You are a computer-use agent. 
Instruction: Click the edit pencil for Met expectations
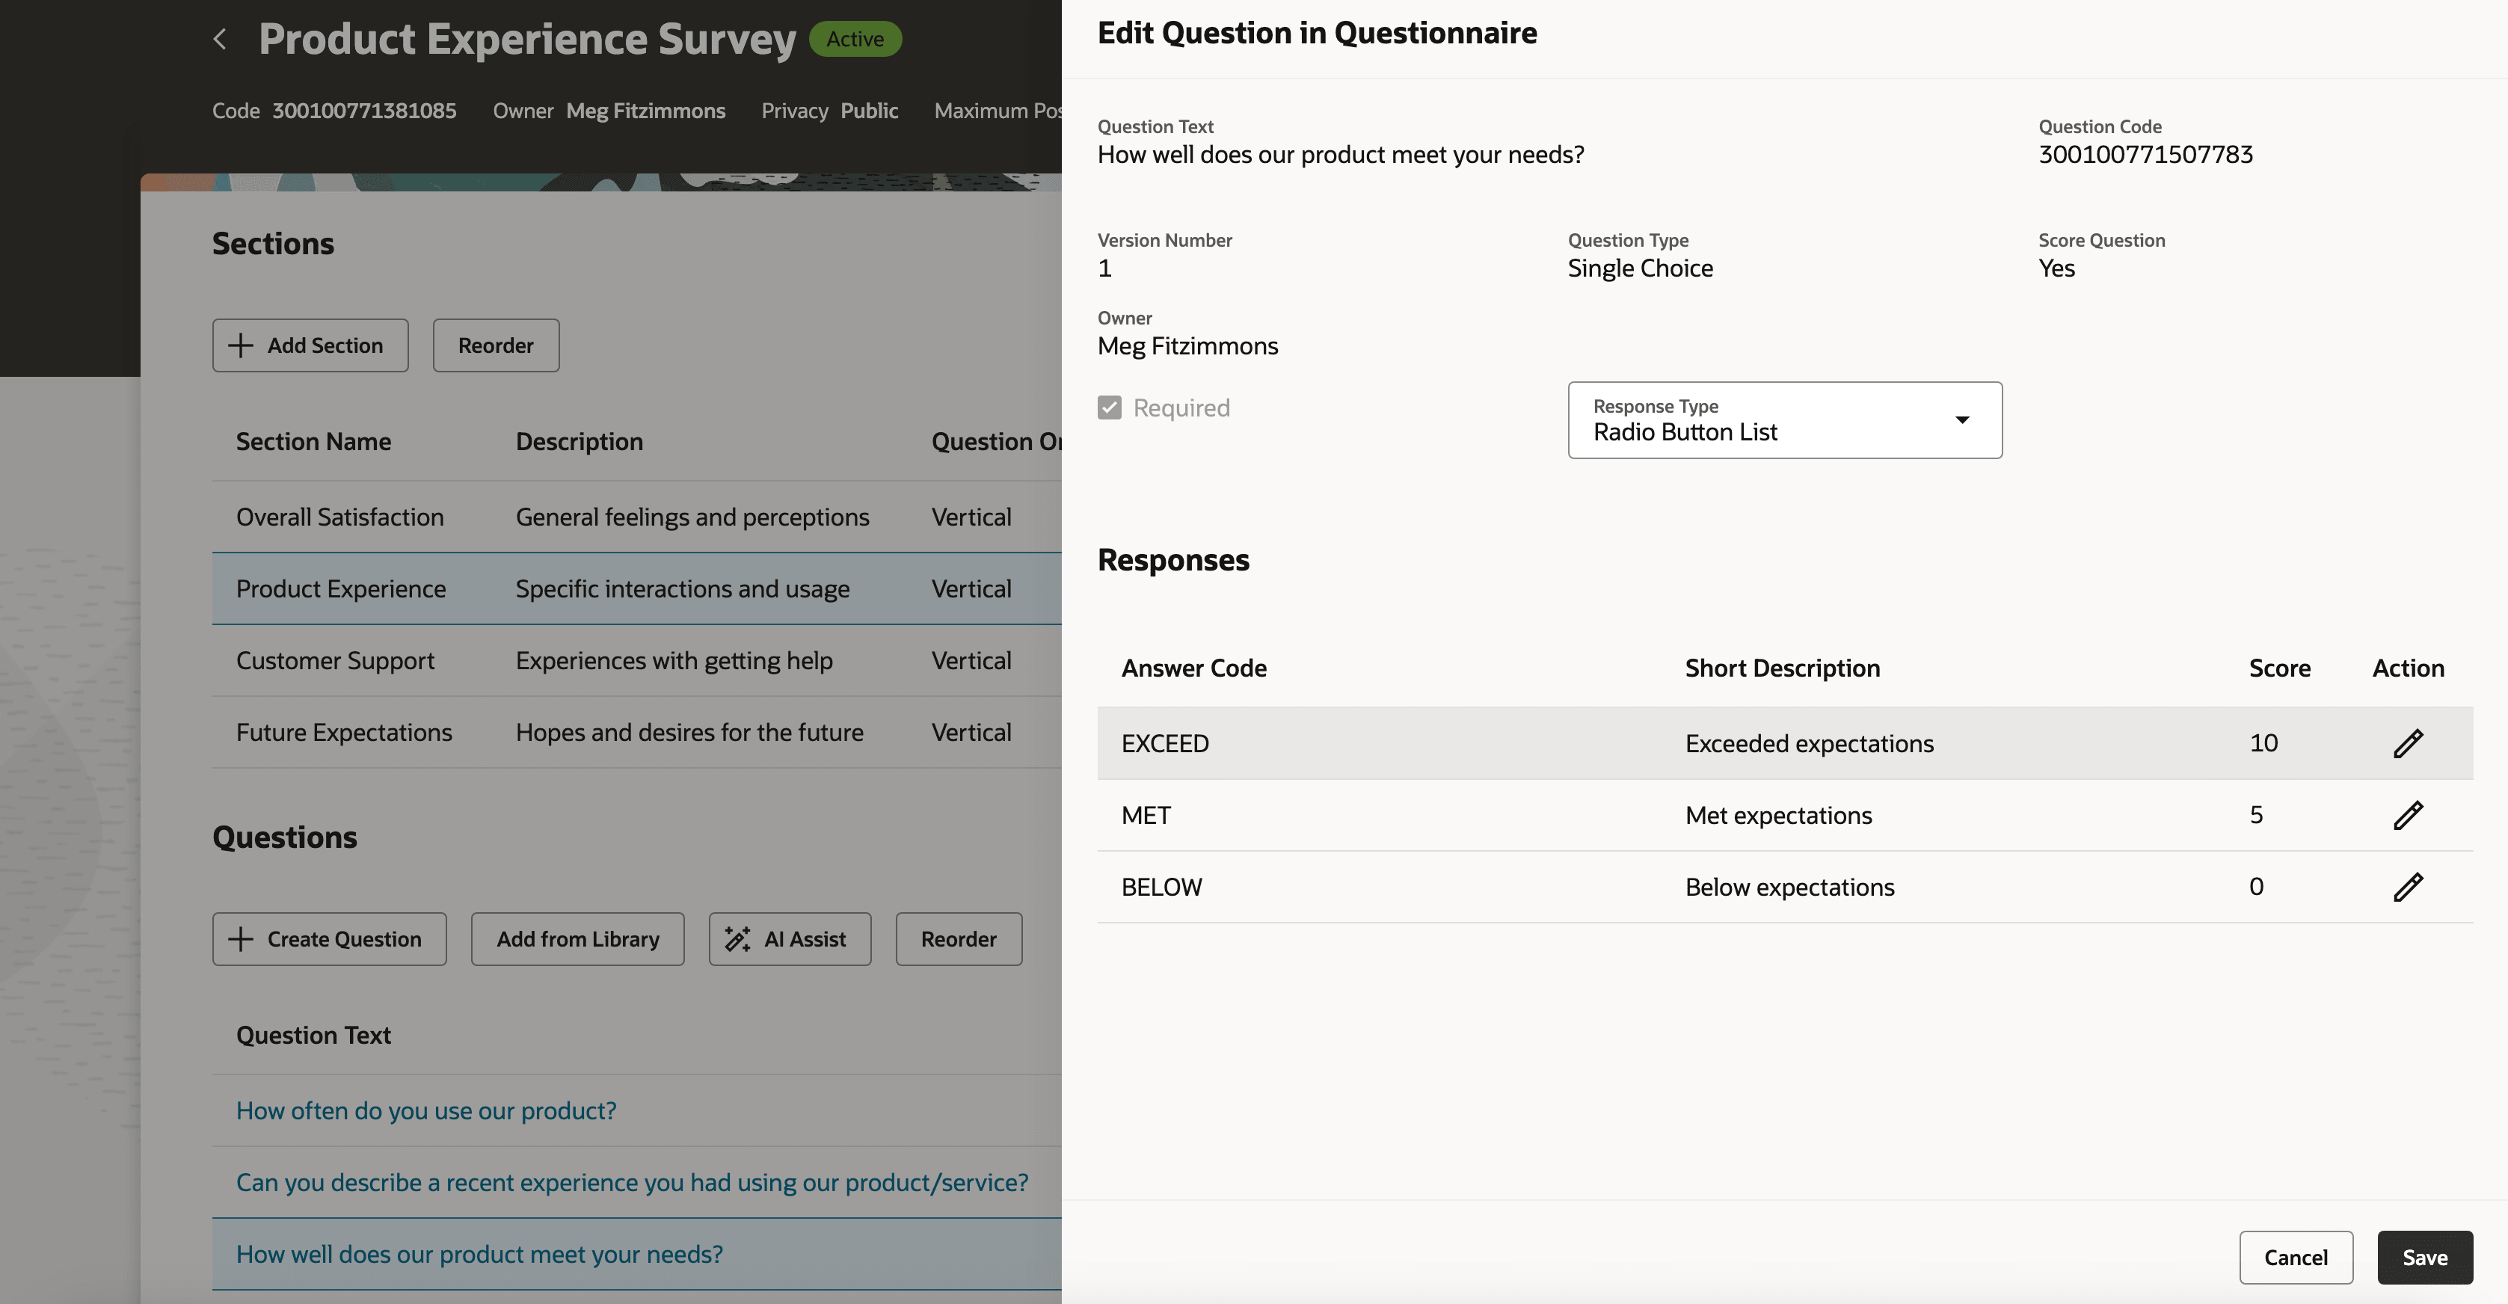click(2409, 815)
